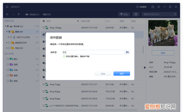Check the timg (8).jpg checkbox
This screenshot has width=183, height=112.
point(43,91)
